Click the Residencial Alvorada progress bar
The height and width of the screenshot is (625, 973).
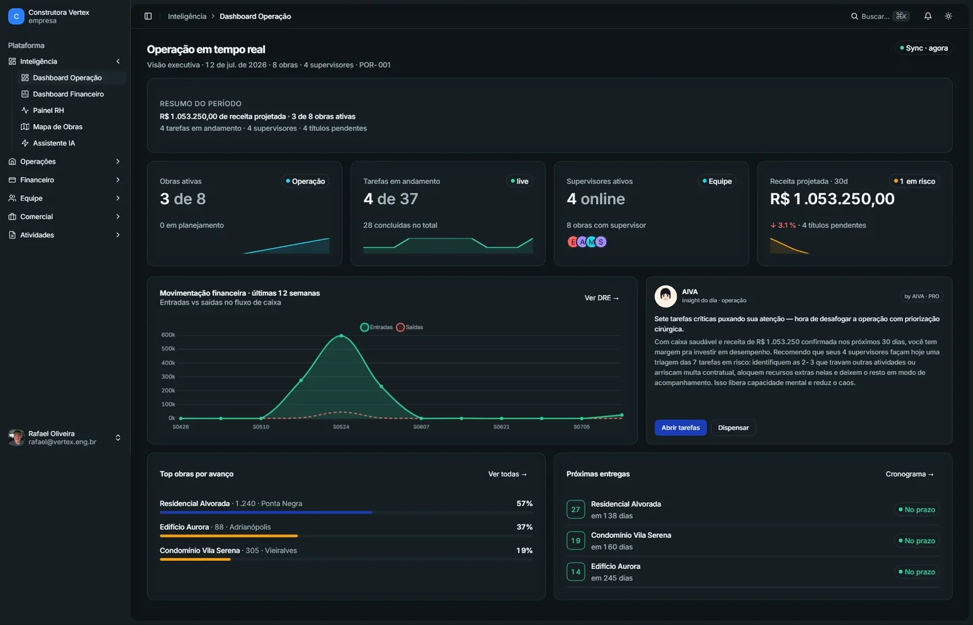(x=346, y=512)
